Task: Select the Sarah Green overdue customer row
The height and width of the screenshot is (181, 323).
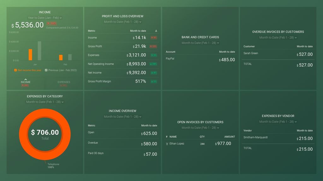Action: tap(278, 54)
